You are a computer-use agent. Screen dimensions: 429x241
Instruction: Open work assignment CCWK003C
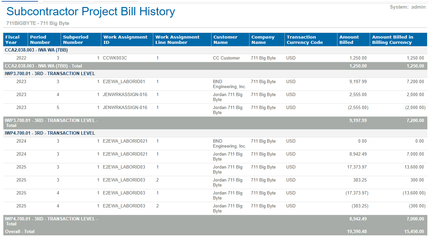(x=115, y=58)
